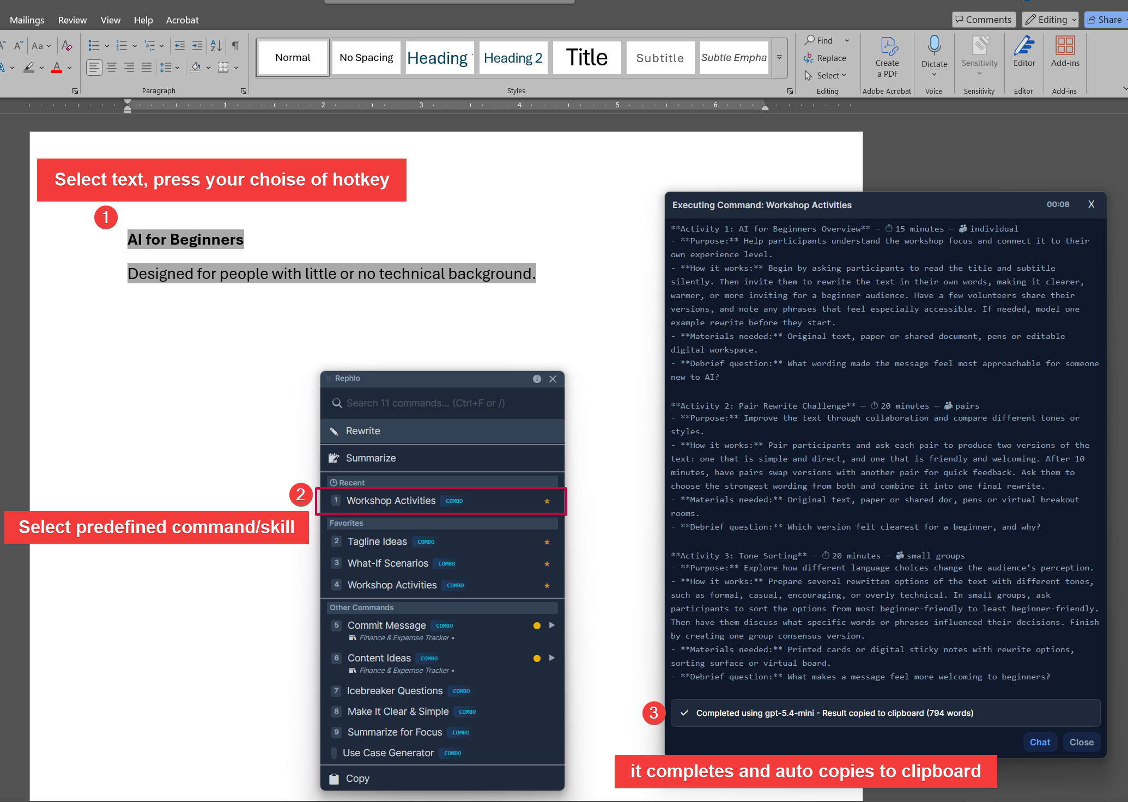Click the Share button
Image resolution: width=1128 pixels, height=802 pixels.
[x=1106, y=20]
